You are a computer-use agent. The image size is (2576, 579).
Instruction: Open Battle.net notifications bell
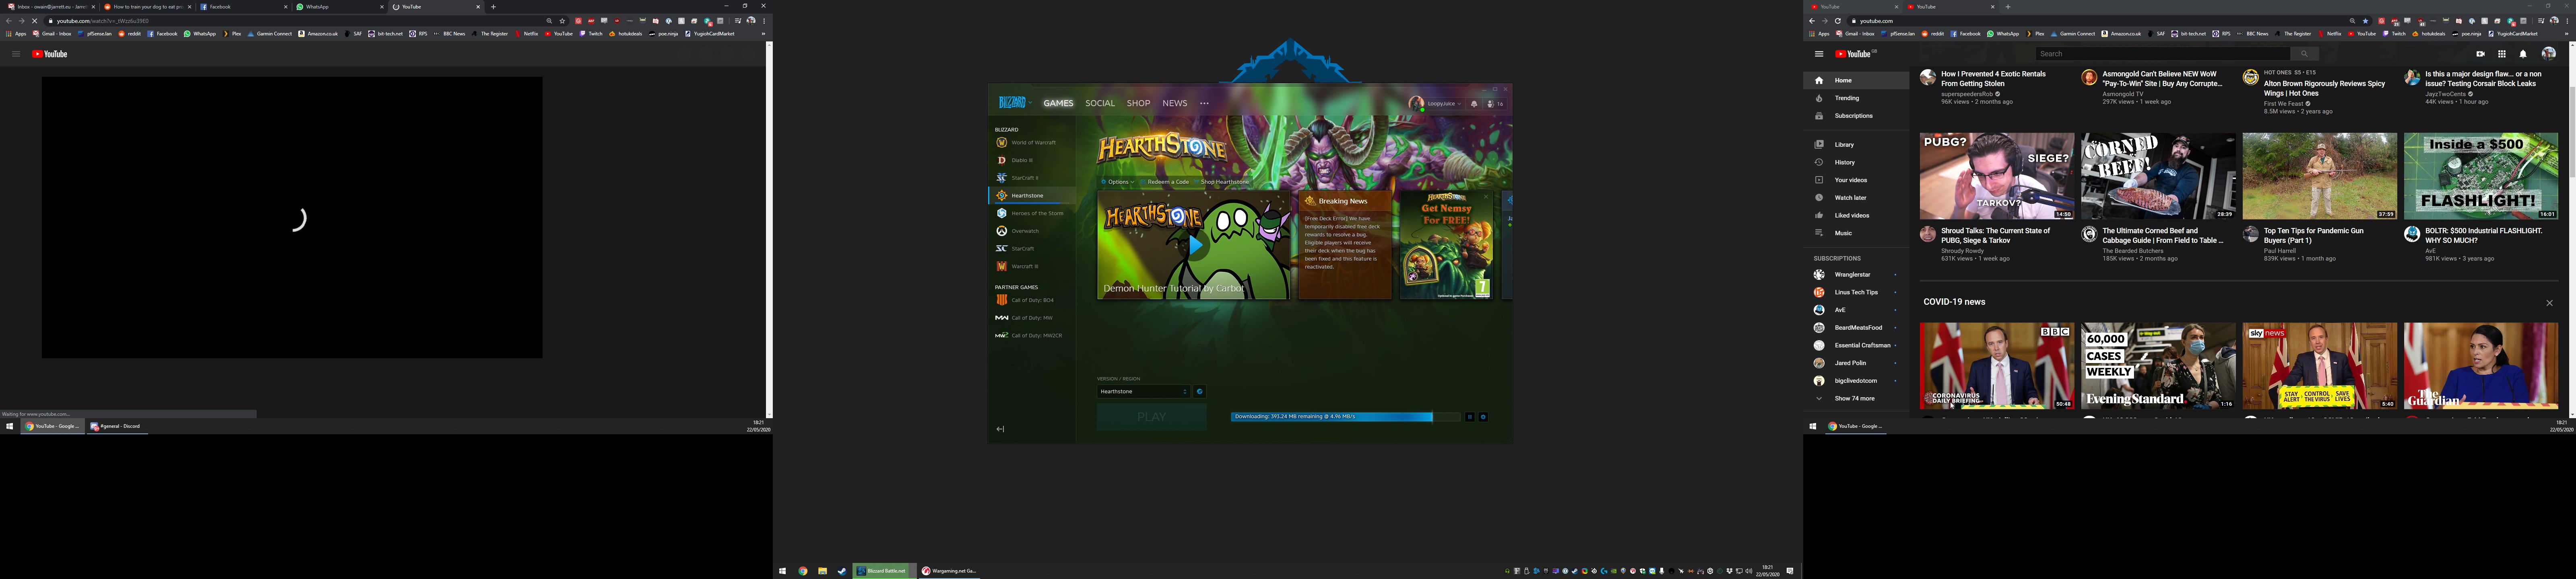pyautogui.click(x=1474, y=104)
